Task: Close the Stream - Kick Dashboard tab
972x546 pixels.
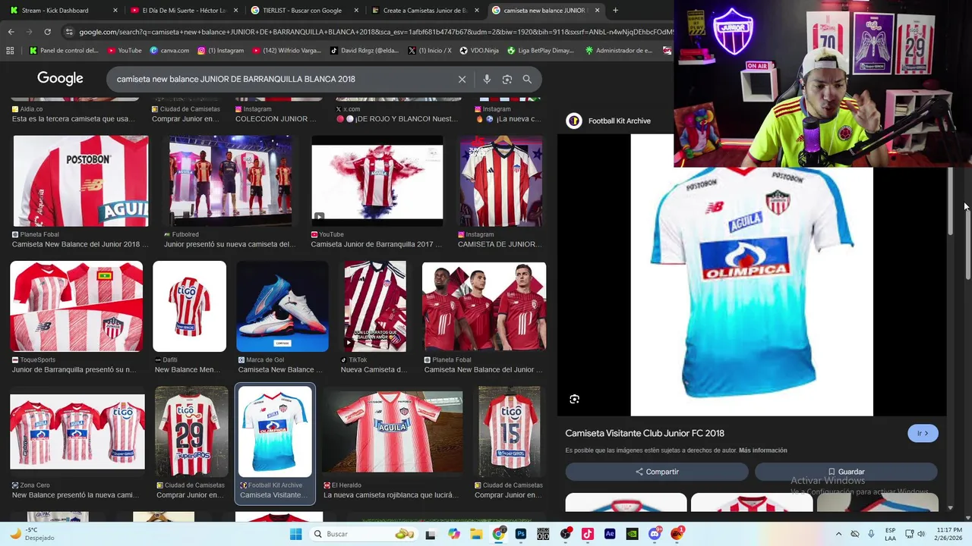Action: 115,11
